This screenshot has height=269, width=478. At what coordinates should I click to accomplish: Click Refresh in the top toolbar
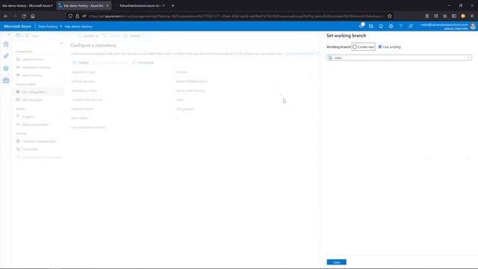(x=132, y=36)
